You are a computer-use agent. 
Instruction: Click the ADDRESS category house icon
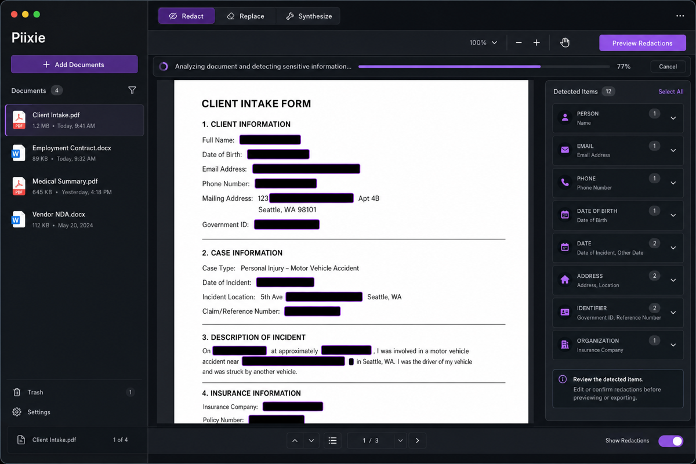click(x=565, y=280)
